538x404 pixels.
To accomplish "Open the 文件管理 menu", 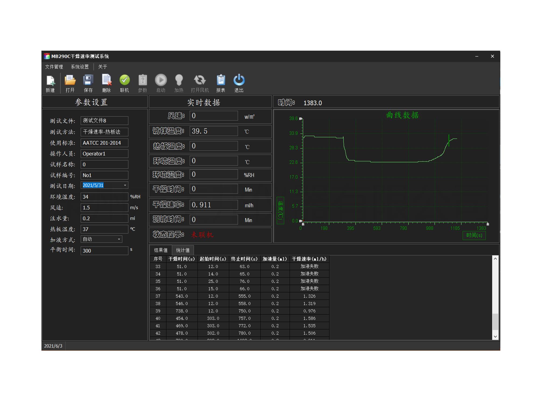I will [x=54, y=67].
